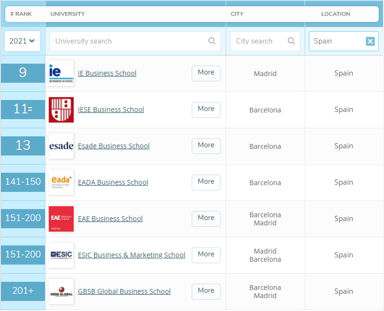
Task: Click Spain location for IESE Business School
Action: pyautogui.click(x=344, y=110)
